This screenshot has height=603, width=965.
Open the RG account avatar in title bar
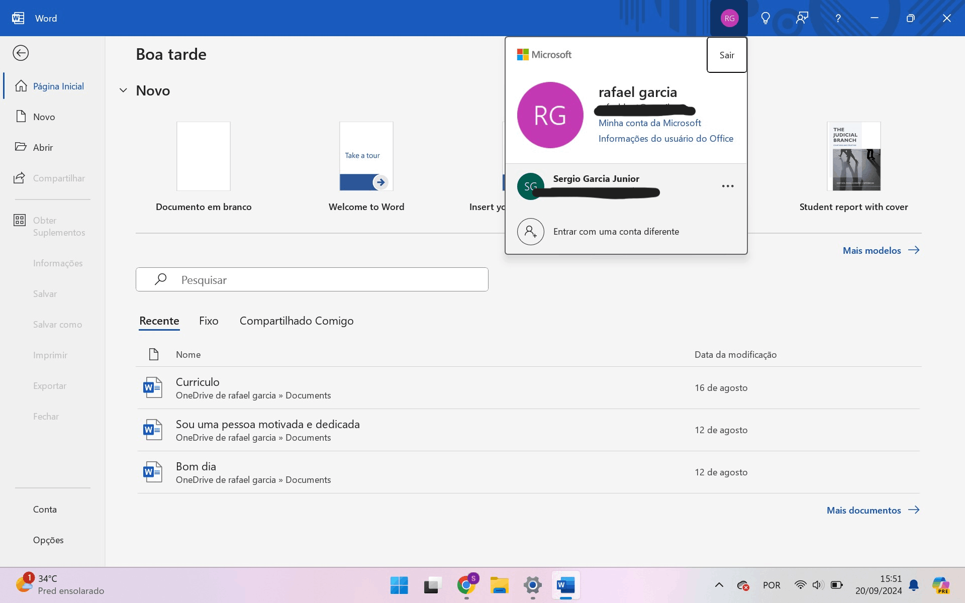click(x=729, y=18)
